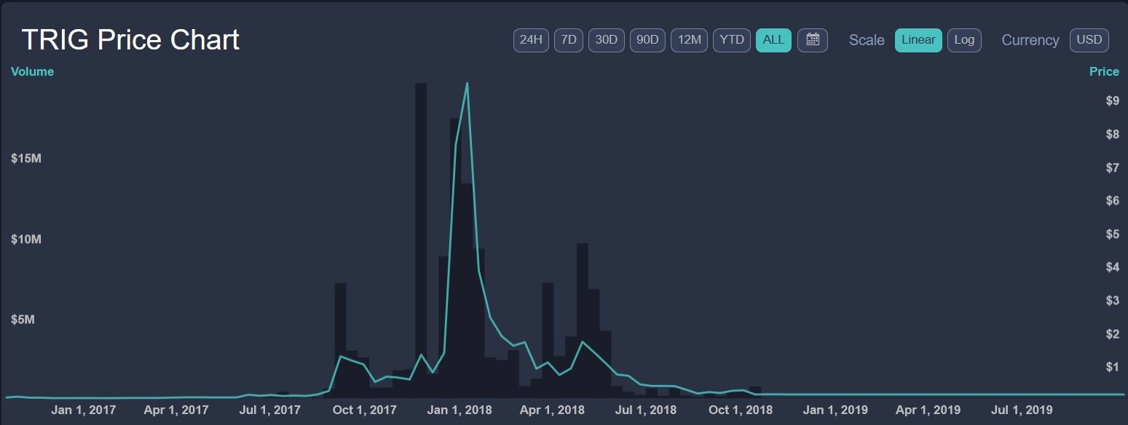Click the $9 price gridline label

point(1113,100)
